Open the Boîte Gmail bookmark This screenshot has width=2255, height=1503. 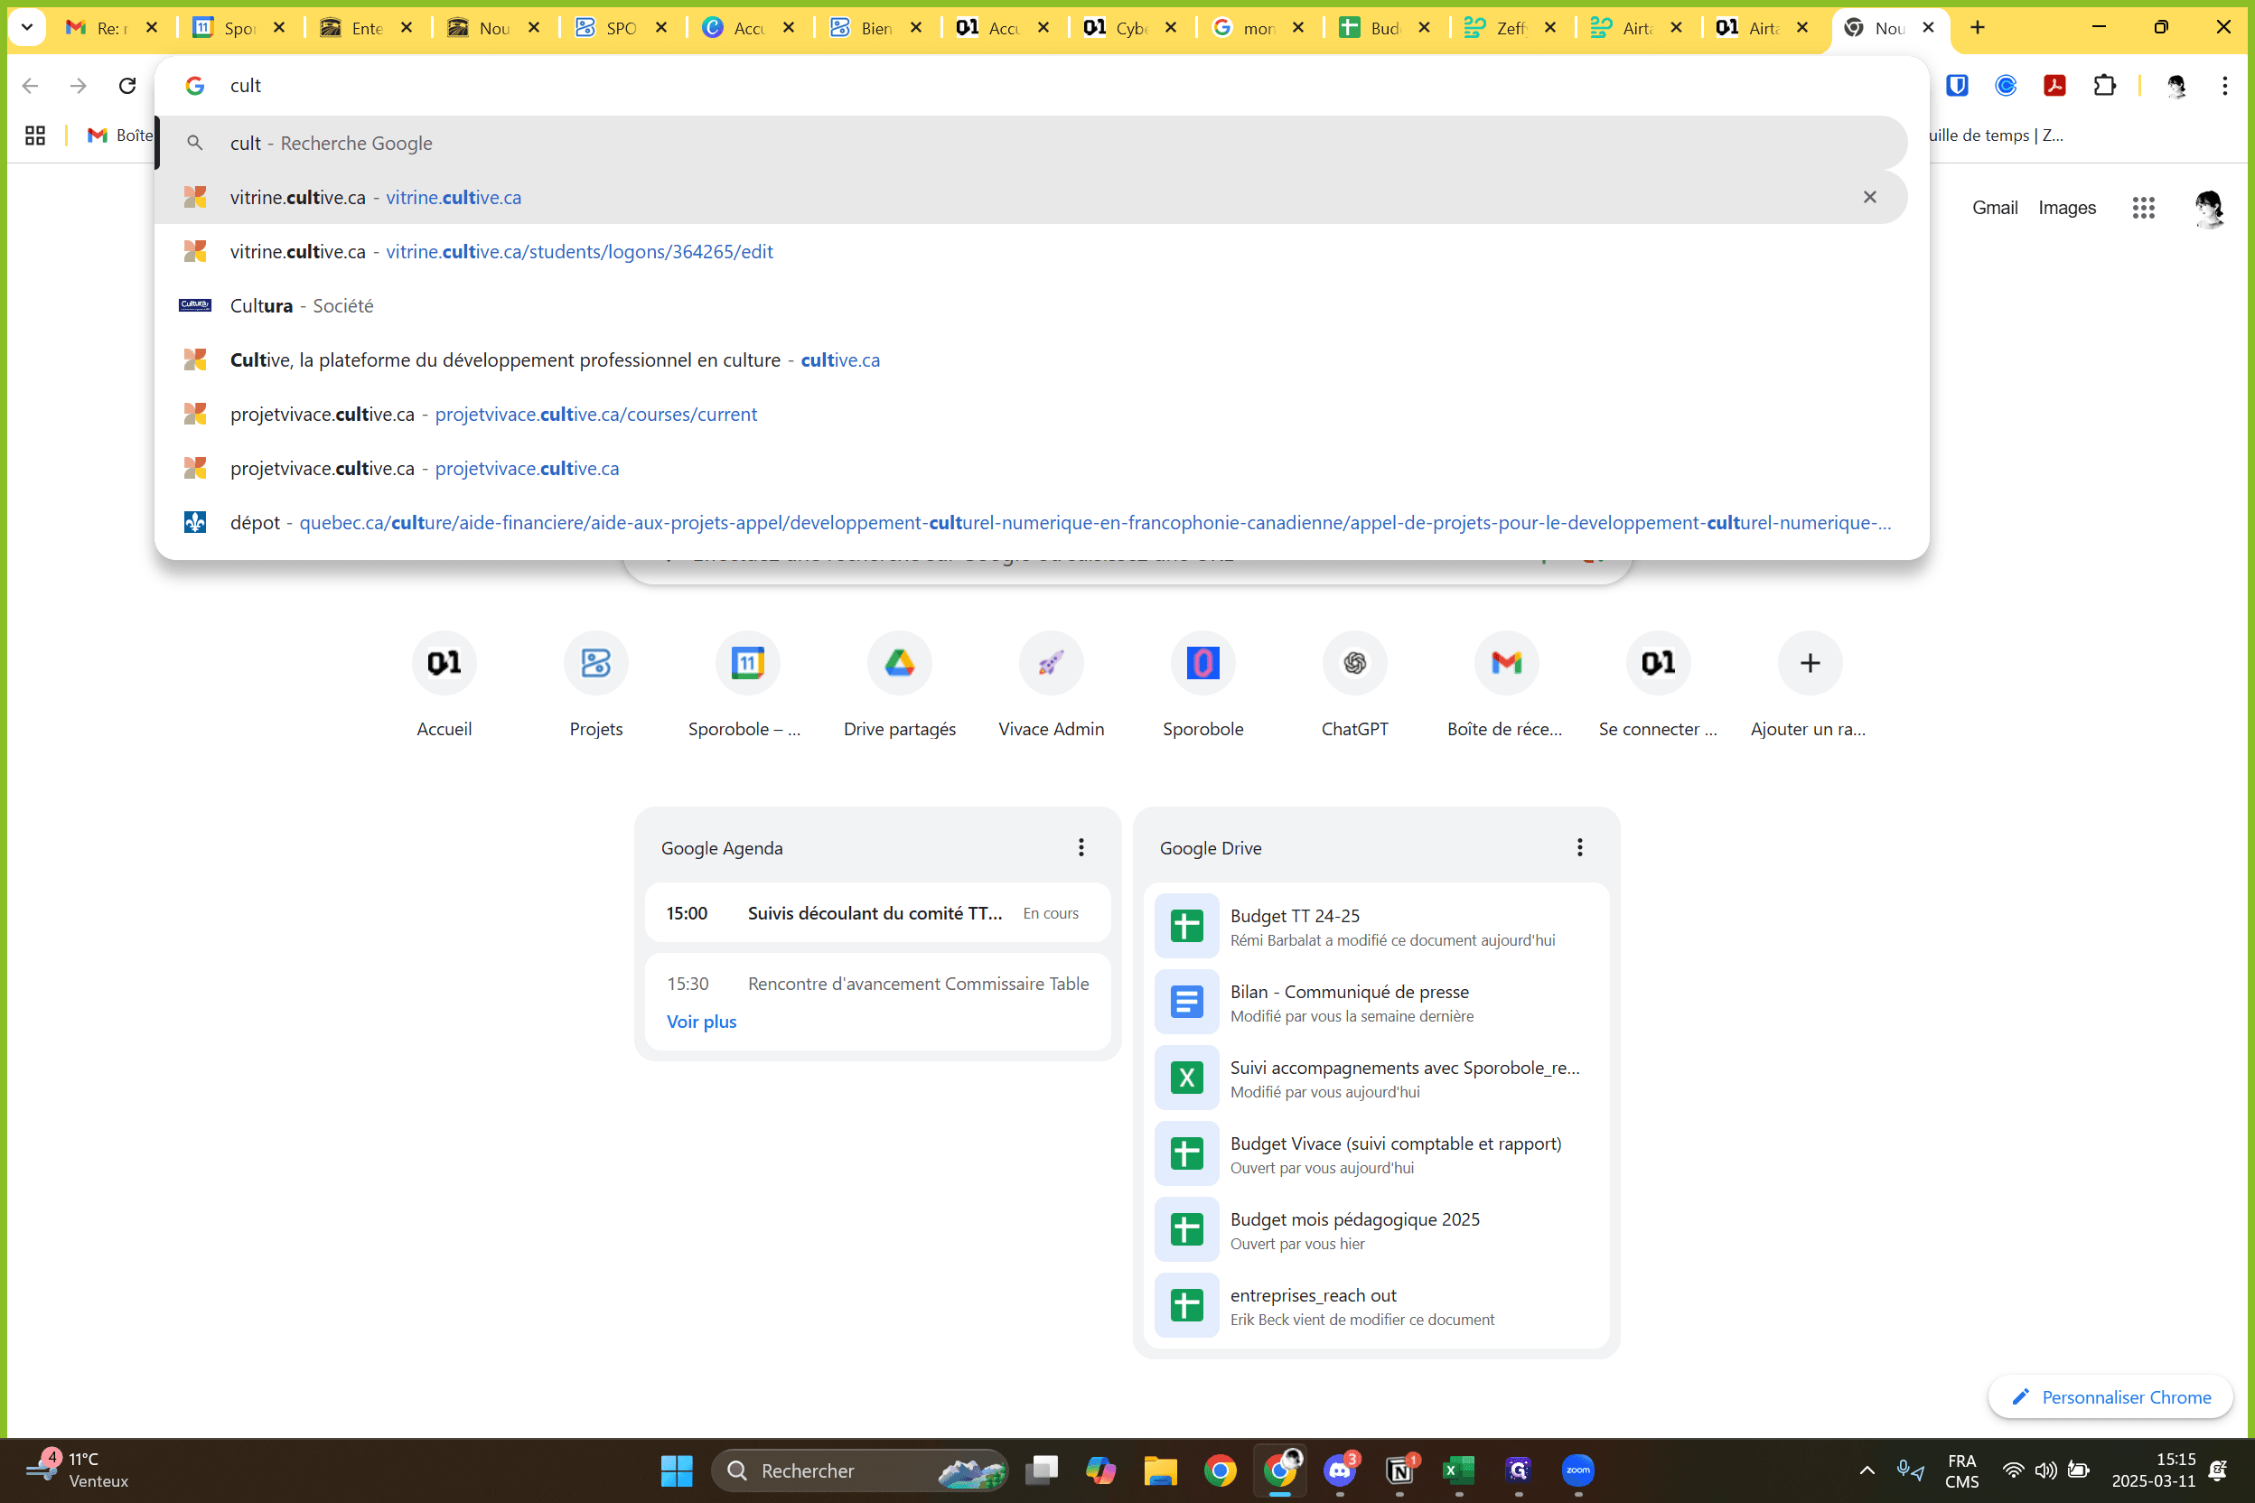[x=120, y=135]
